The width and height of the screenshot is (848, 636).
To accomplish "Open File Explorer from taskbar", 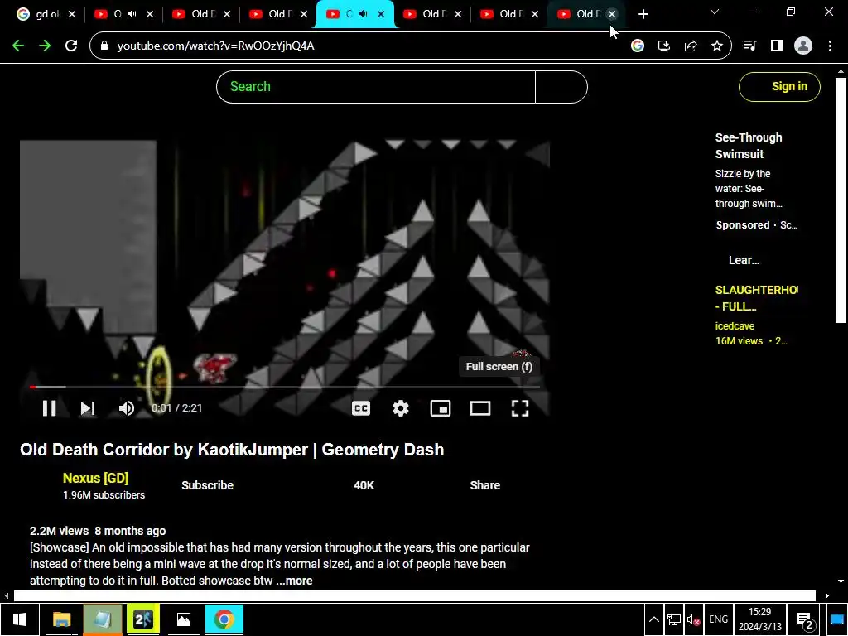I will (61, 619).
